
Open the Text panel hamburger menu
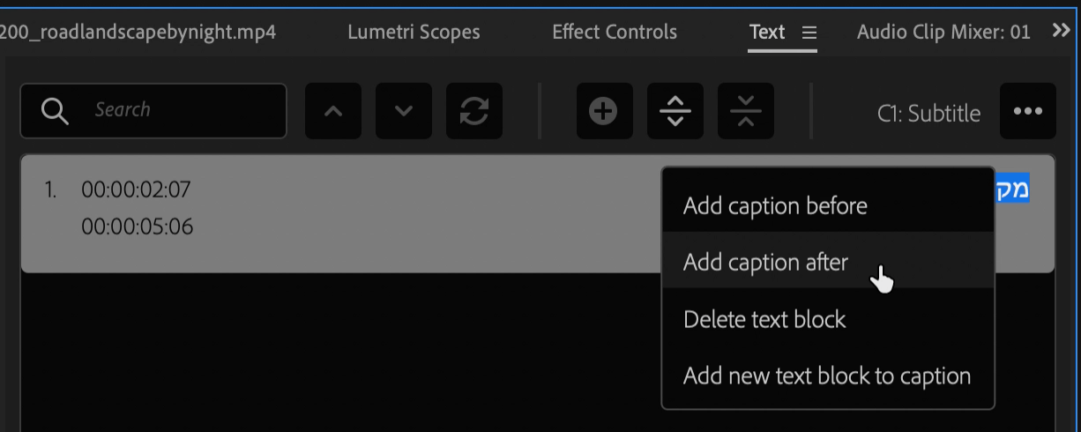pos(809,33)
